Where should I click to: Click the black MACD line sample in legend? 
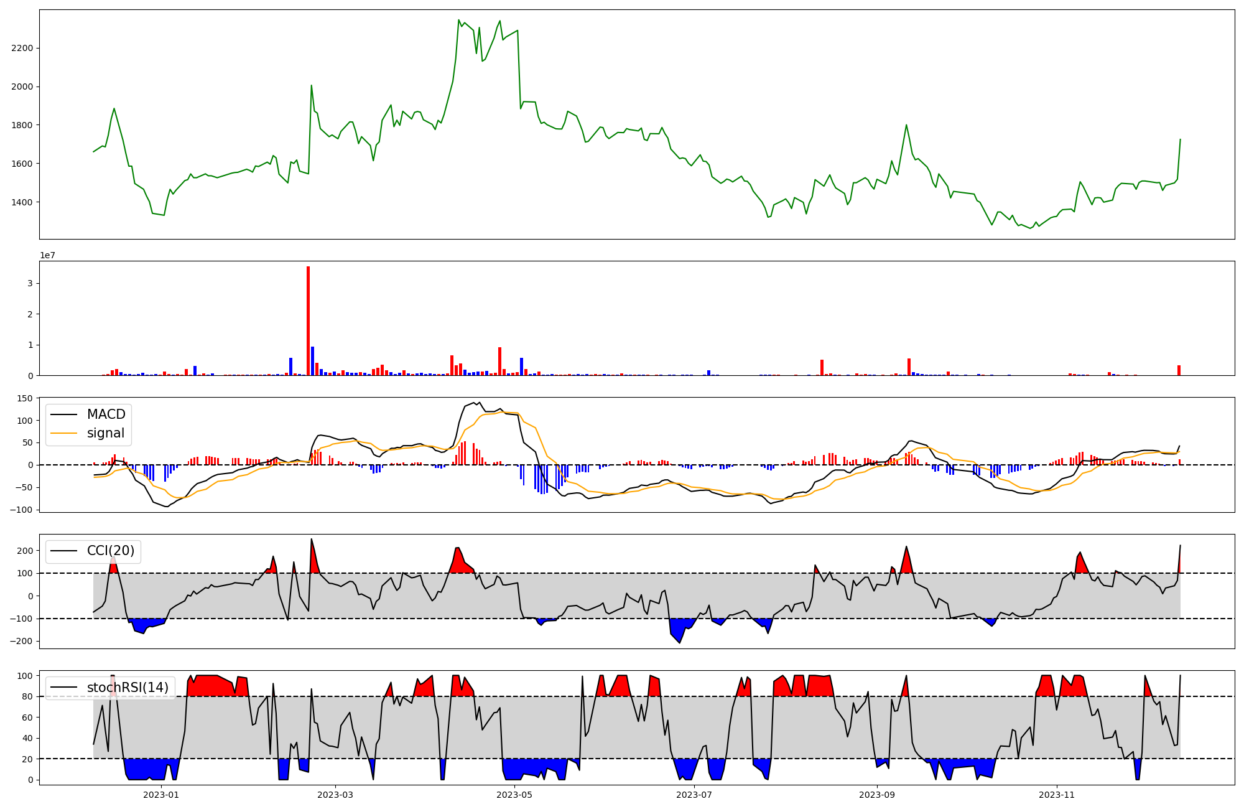[63, 414]
